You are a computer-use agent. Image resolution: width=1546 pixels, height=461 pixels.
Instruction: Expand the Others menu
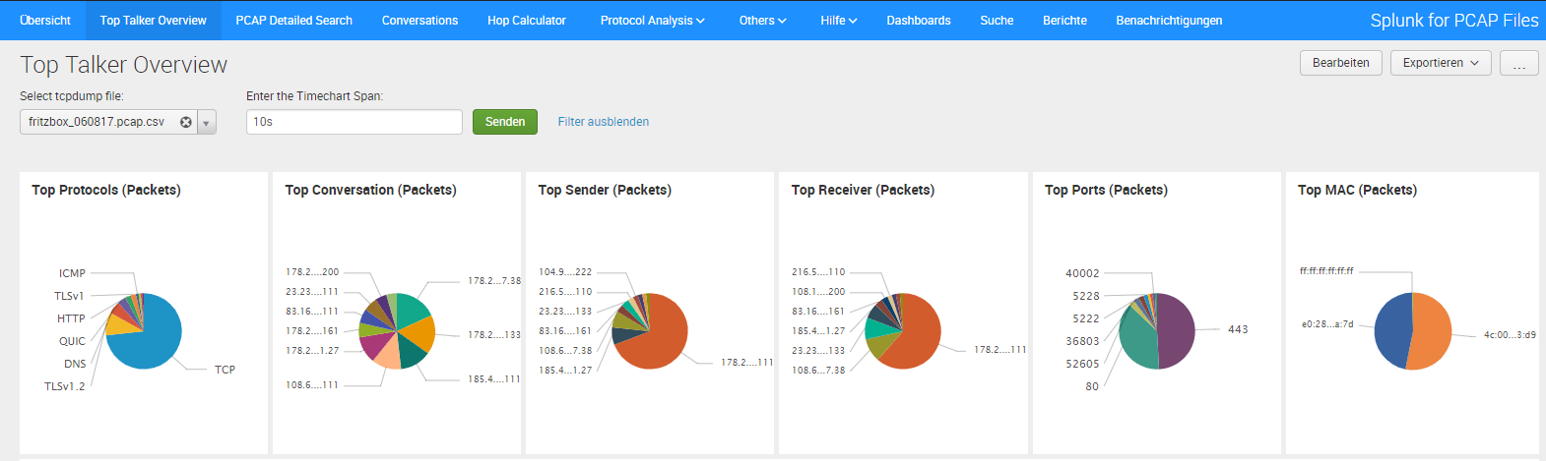pyautogui.click(x=762, y=21)
